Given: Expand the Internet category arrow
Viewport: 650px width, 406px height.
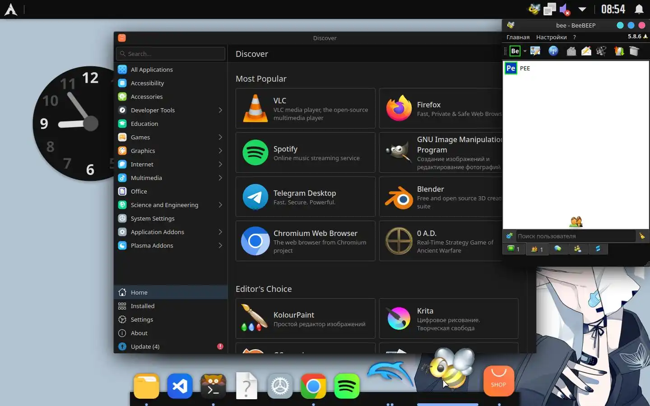Looking at the screenshot, I should tap(220, 164).
